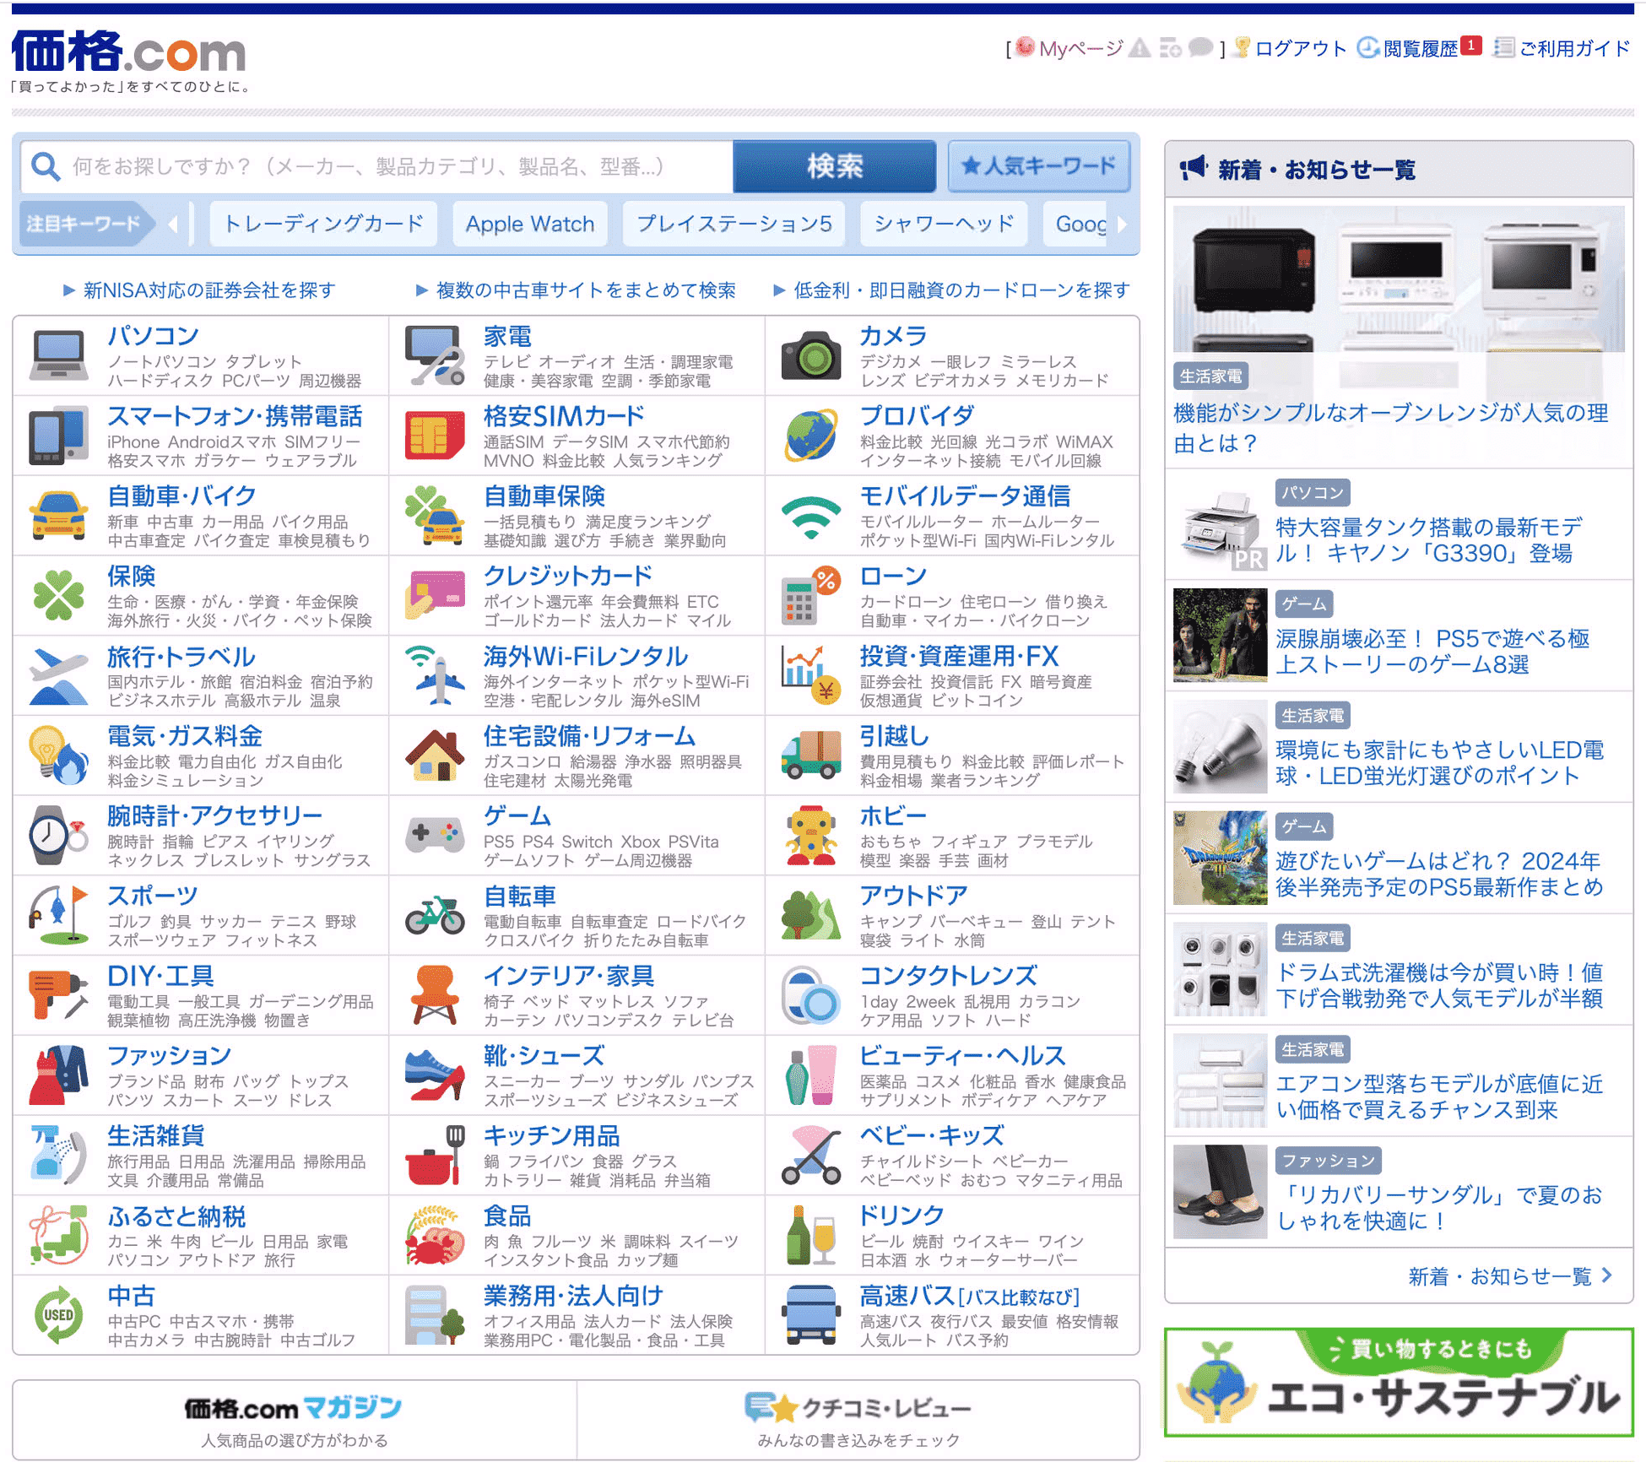Image resolution: width=1646 pixels, height=1462 pixels.
Task: Click the ログアウト link
Action: pos(1300,48)
